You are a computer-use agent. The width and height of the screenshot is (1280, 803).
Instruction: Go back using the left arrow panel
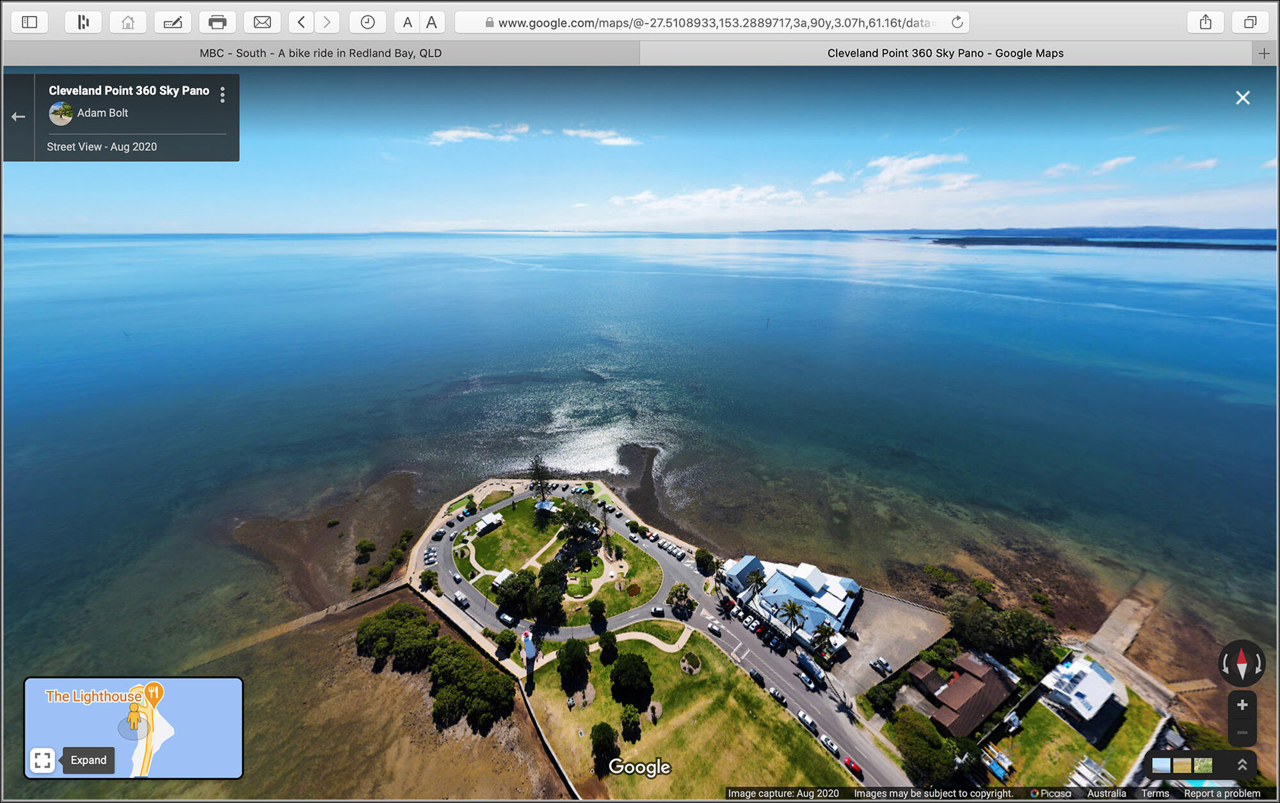(x=18, y=117)
